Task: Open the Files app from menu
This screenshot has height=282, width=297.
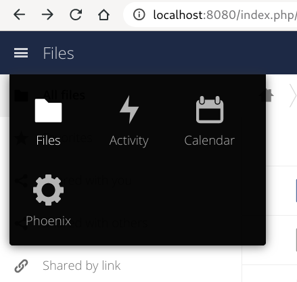Action: click(48, 122)
